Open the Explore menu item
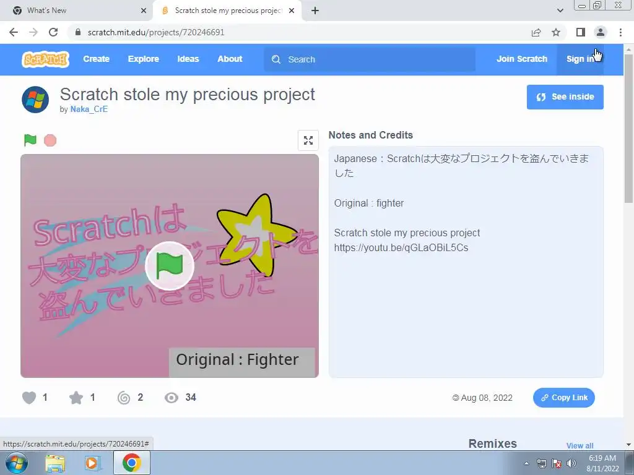634x475 pixels. (143, 59)
